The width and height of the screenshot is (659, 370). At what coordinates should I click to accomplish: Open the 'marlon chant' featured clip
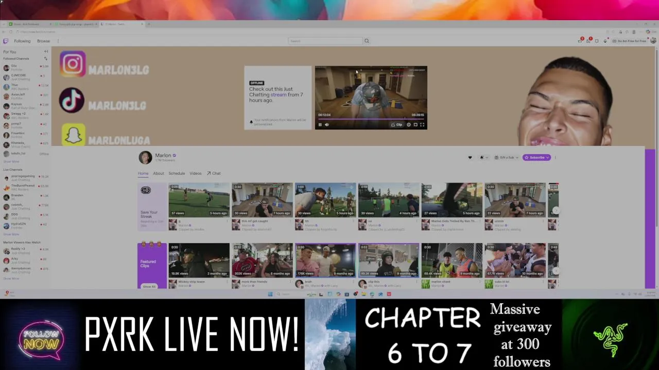click(452, 260)
